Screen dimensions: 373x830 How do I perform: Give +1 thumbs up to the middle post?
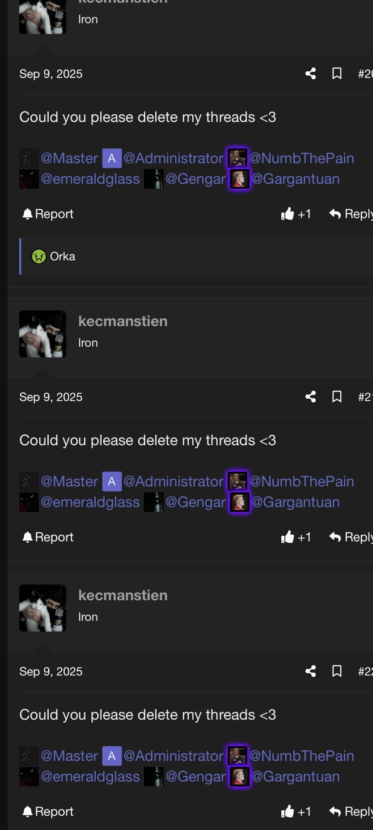[x=296, y=537]
